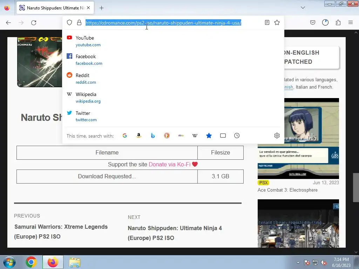This screenshot has width=359, height=269.
Task: Open the network tray icon
Action: click(x=315, y=262)
